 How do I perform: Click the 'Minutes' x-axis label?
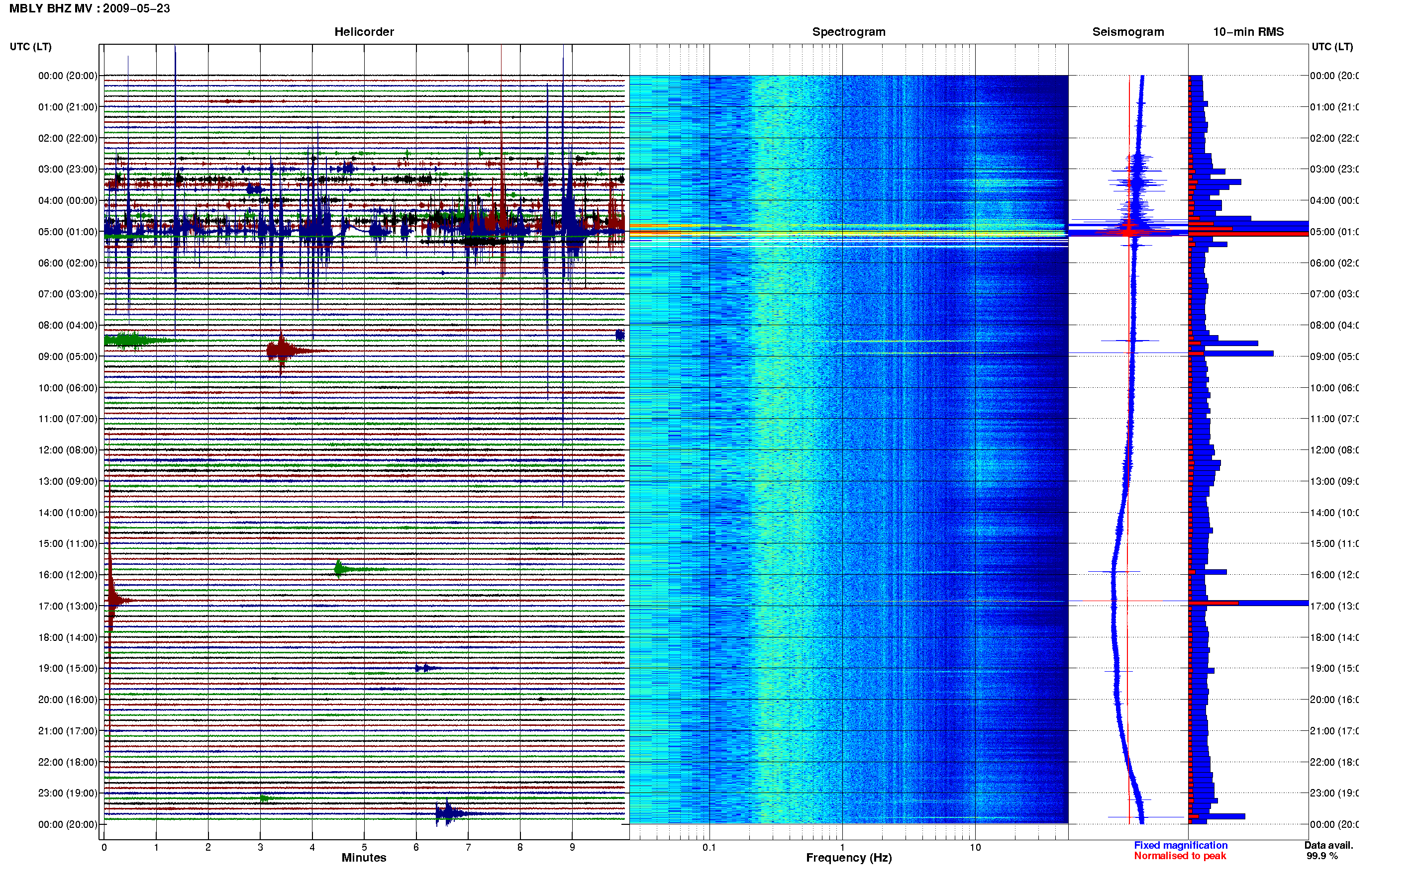[x=364, y=858]
